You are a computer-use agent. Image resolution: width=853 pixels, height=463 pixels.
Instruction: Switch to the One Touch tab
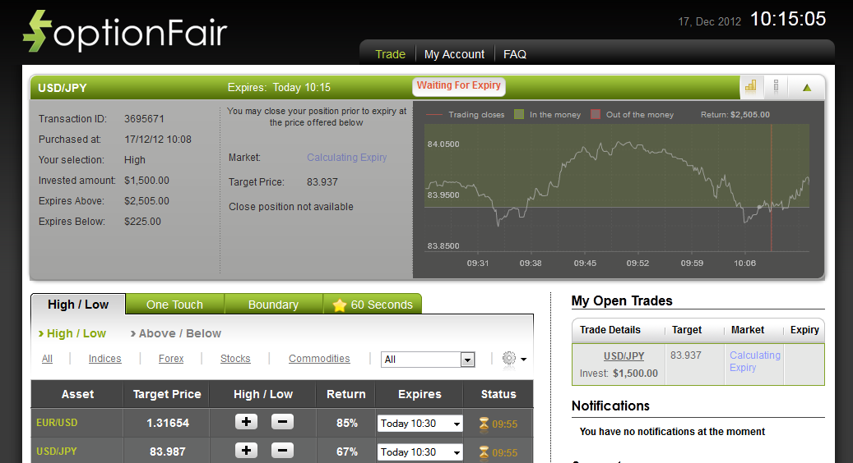point(174,305)
